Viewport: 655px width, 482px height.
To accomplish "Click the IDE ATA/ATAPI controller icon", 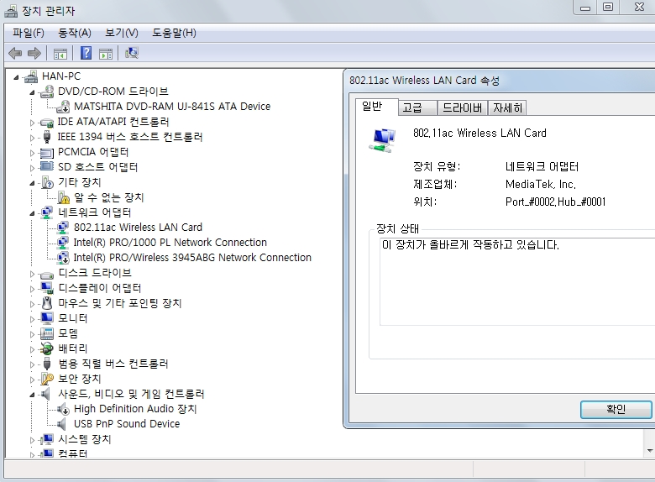I will click(x=47, y=122).
